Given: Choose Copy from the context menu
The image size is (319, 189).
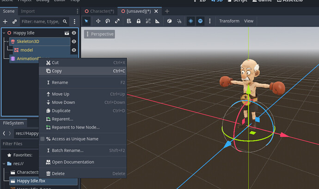Looking at the screenshot, I should (x=57, y=71).
